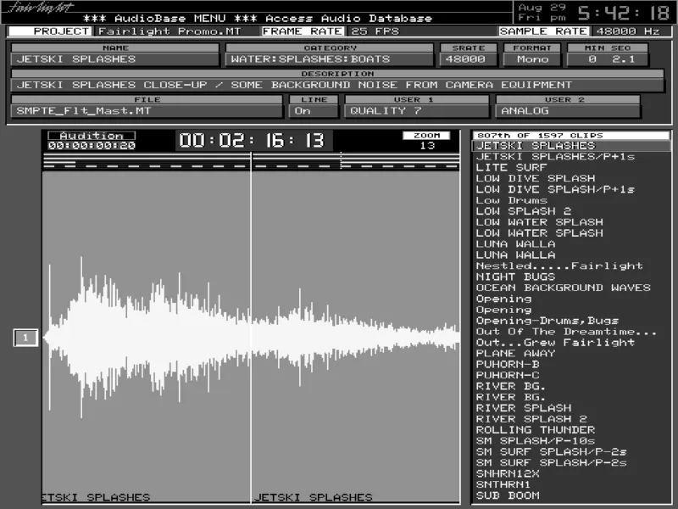Click the Fairlight logo in the top corner
The image size is (678, 509).
click(41, 7)
